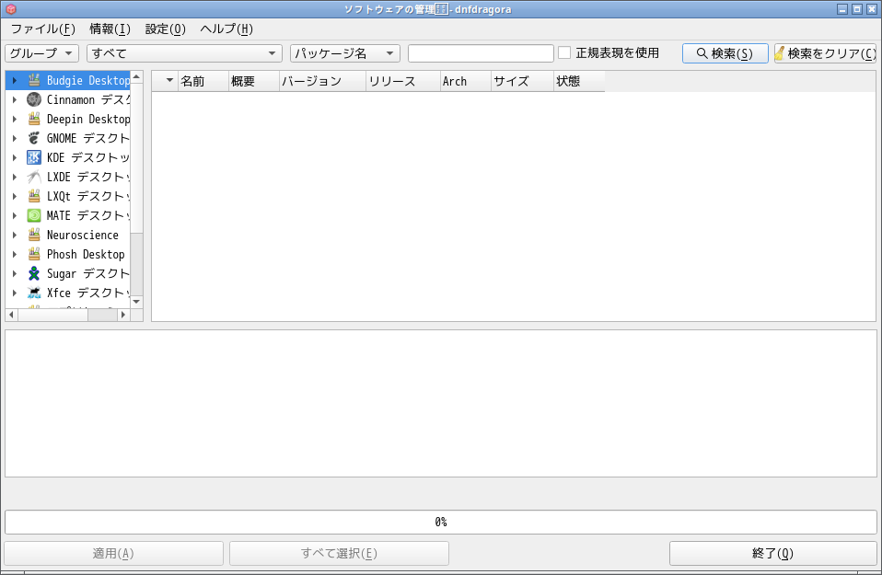Screen dimensions: 882x575
Task: Sort packages by バージョン column header
Action: pyautogui.click(x=323, y=82)
